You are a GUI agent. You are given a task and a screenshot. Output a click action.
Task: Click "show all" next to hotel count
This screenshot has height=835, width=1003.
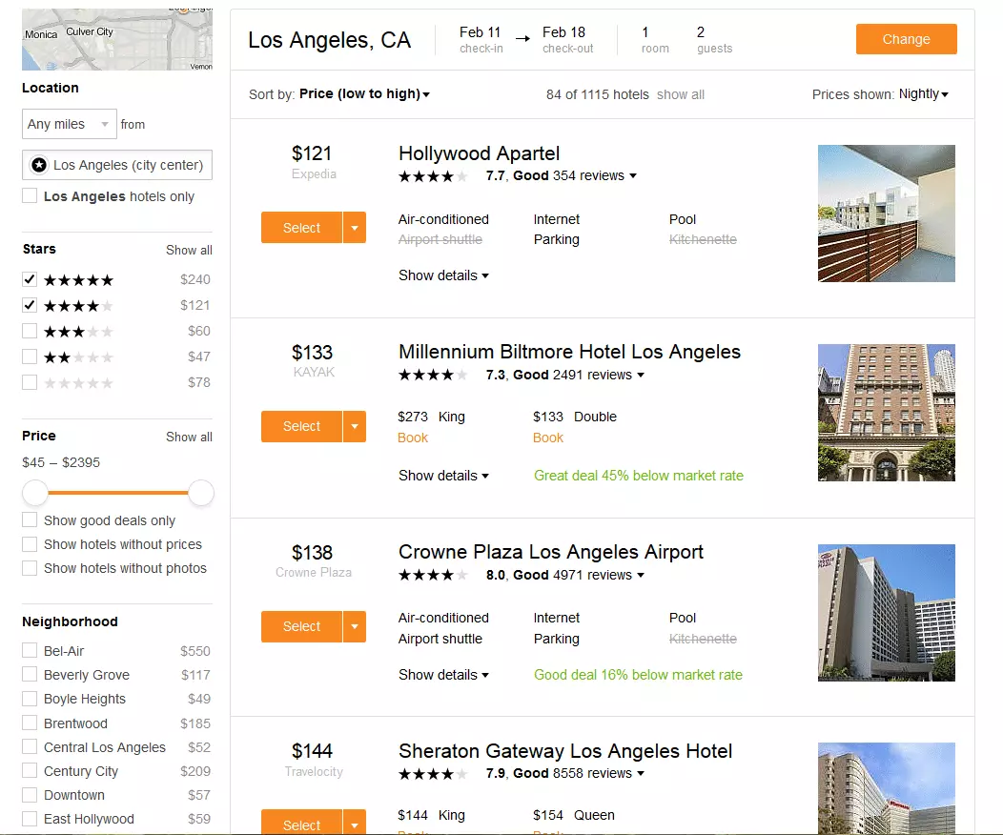tap(680, 94)
